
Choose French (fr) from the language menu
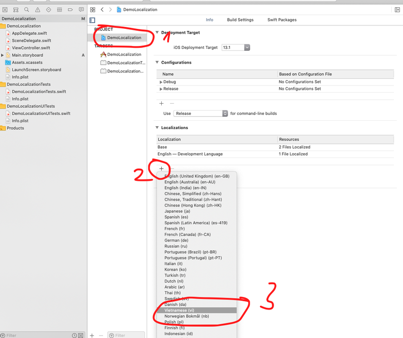[x=197, y=228]
